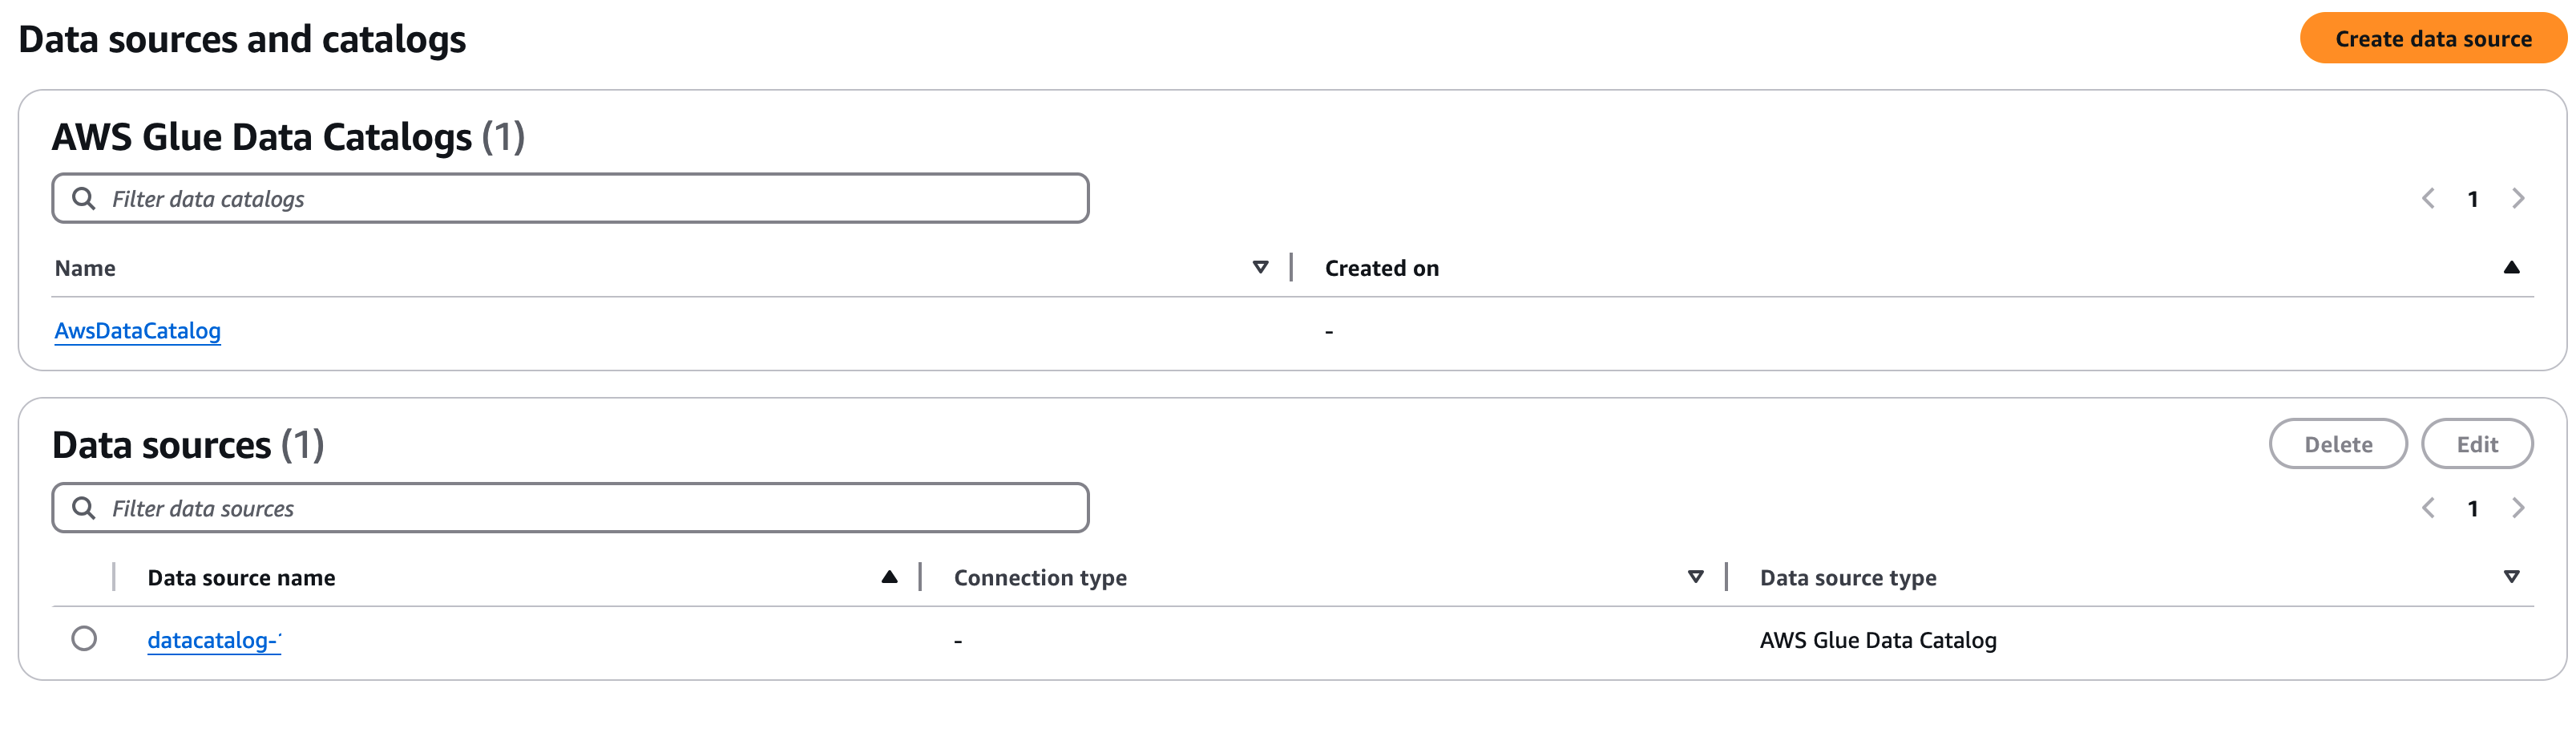Click the Create data source button
This screenshot has width=2576, height=741.
(x=2432, y=39)
